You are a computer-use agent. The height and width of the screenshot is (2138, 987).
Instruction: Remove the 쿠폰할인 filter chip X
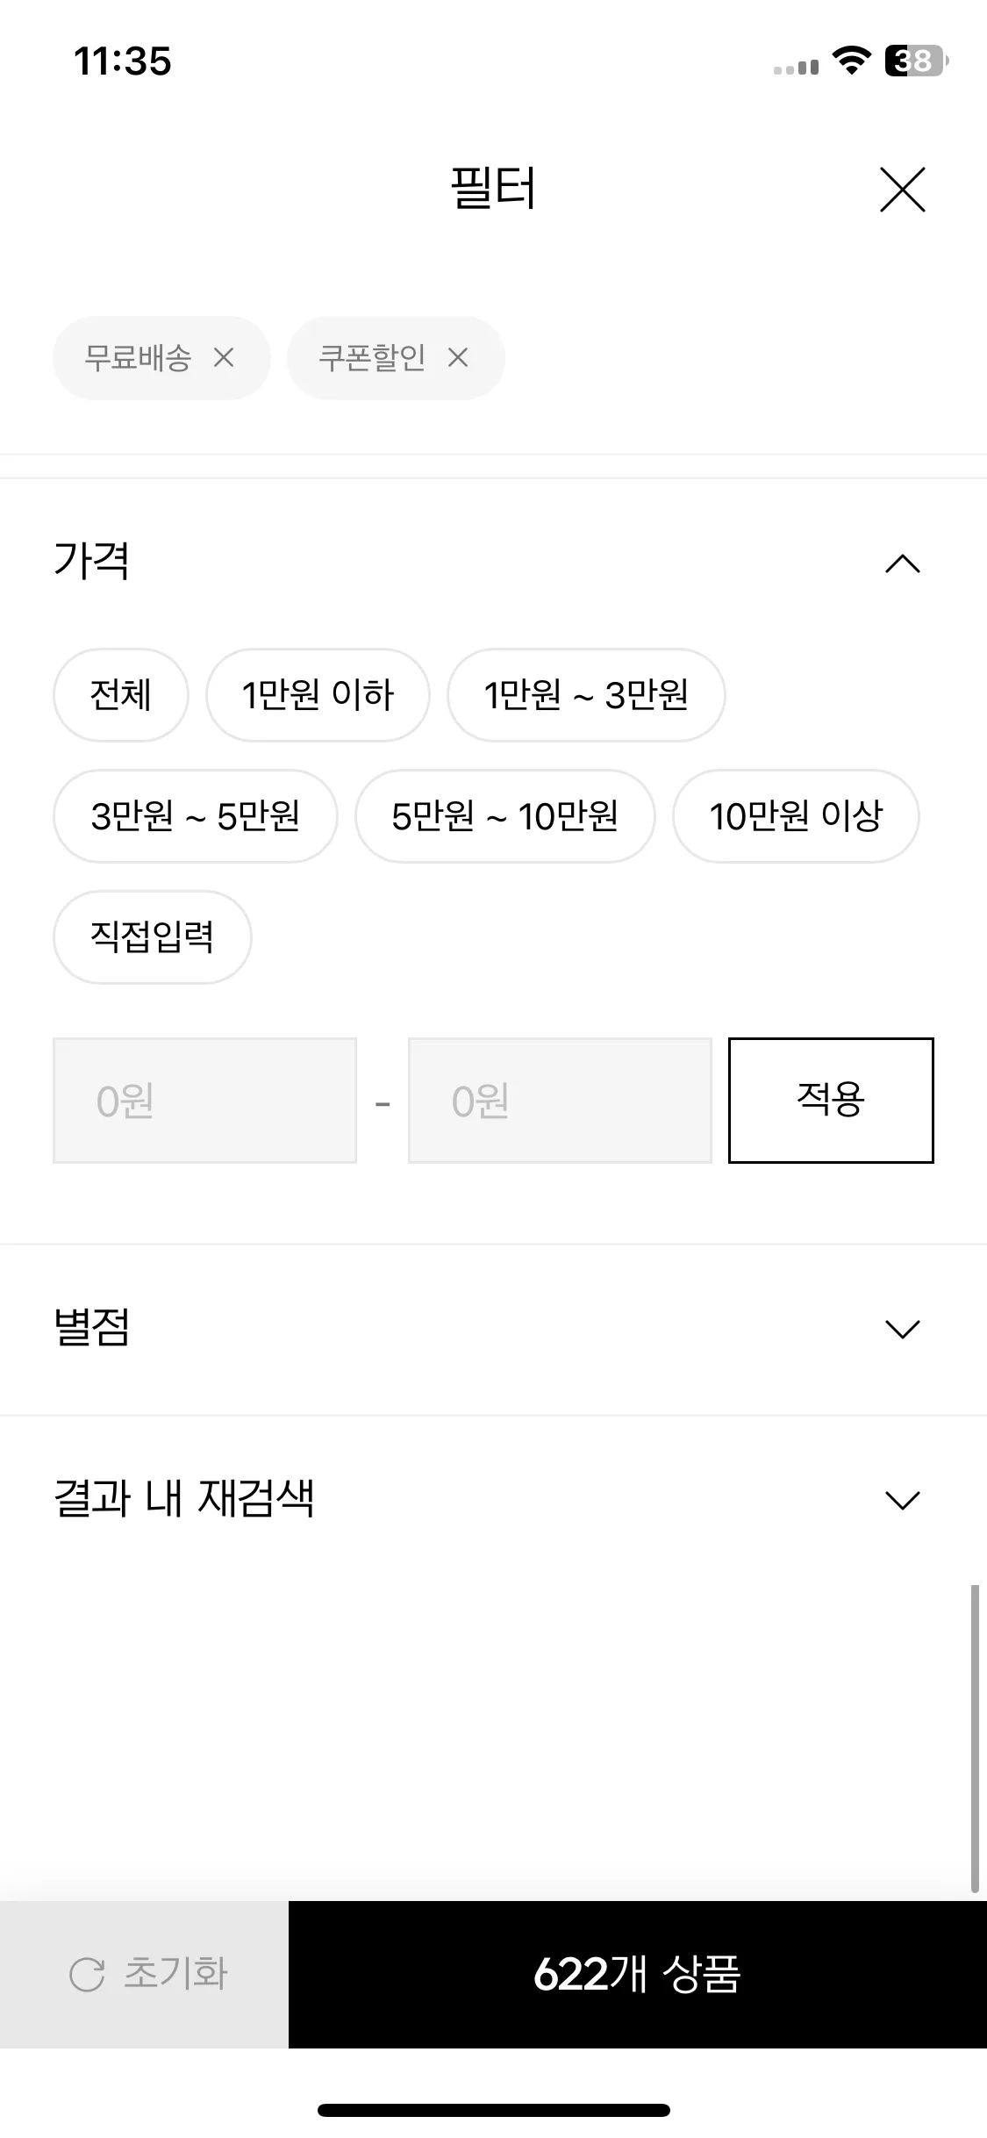coord(458,357)
